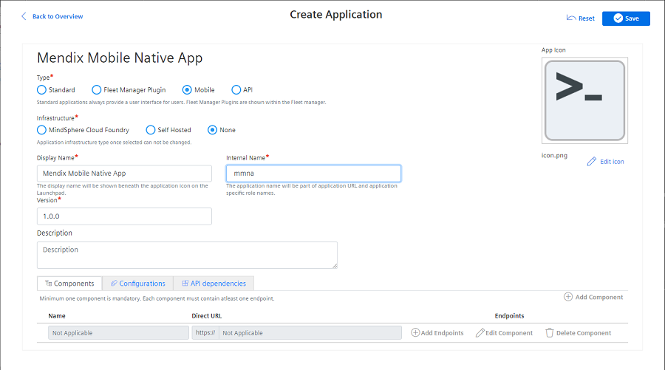This screenshot has height=370, width=665.
Task: Click the Name column header
Action: (x=57, y=316)
